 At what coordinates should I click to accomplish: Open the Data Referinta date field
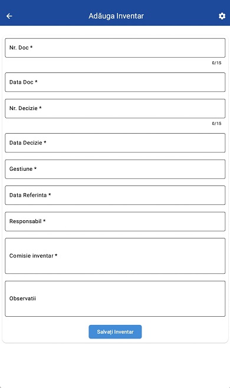tap(115, 195)
